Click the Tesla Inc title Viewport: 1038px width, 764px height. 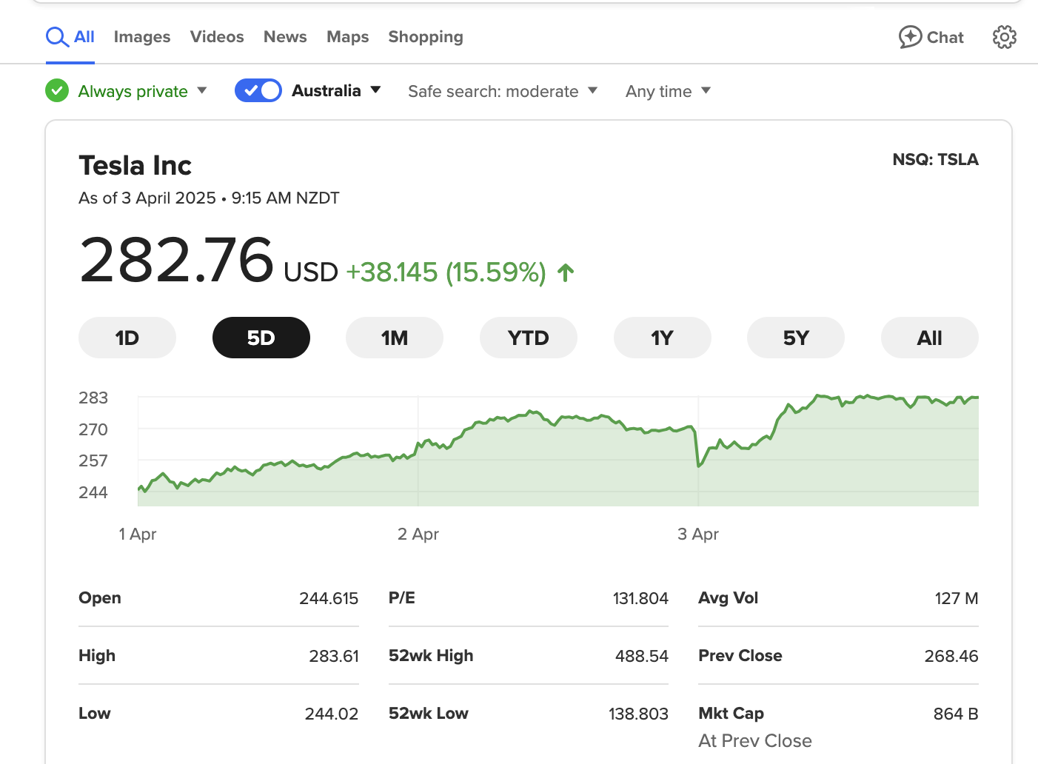(135, 166)
